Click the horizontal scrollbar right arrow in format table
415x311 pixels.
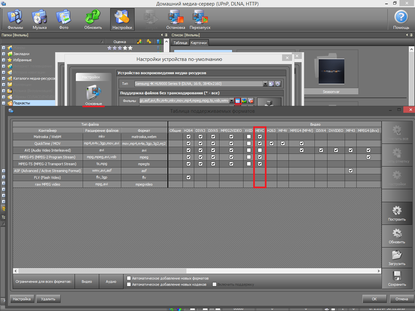click(378, 271)
